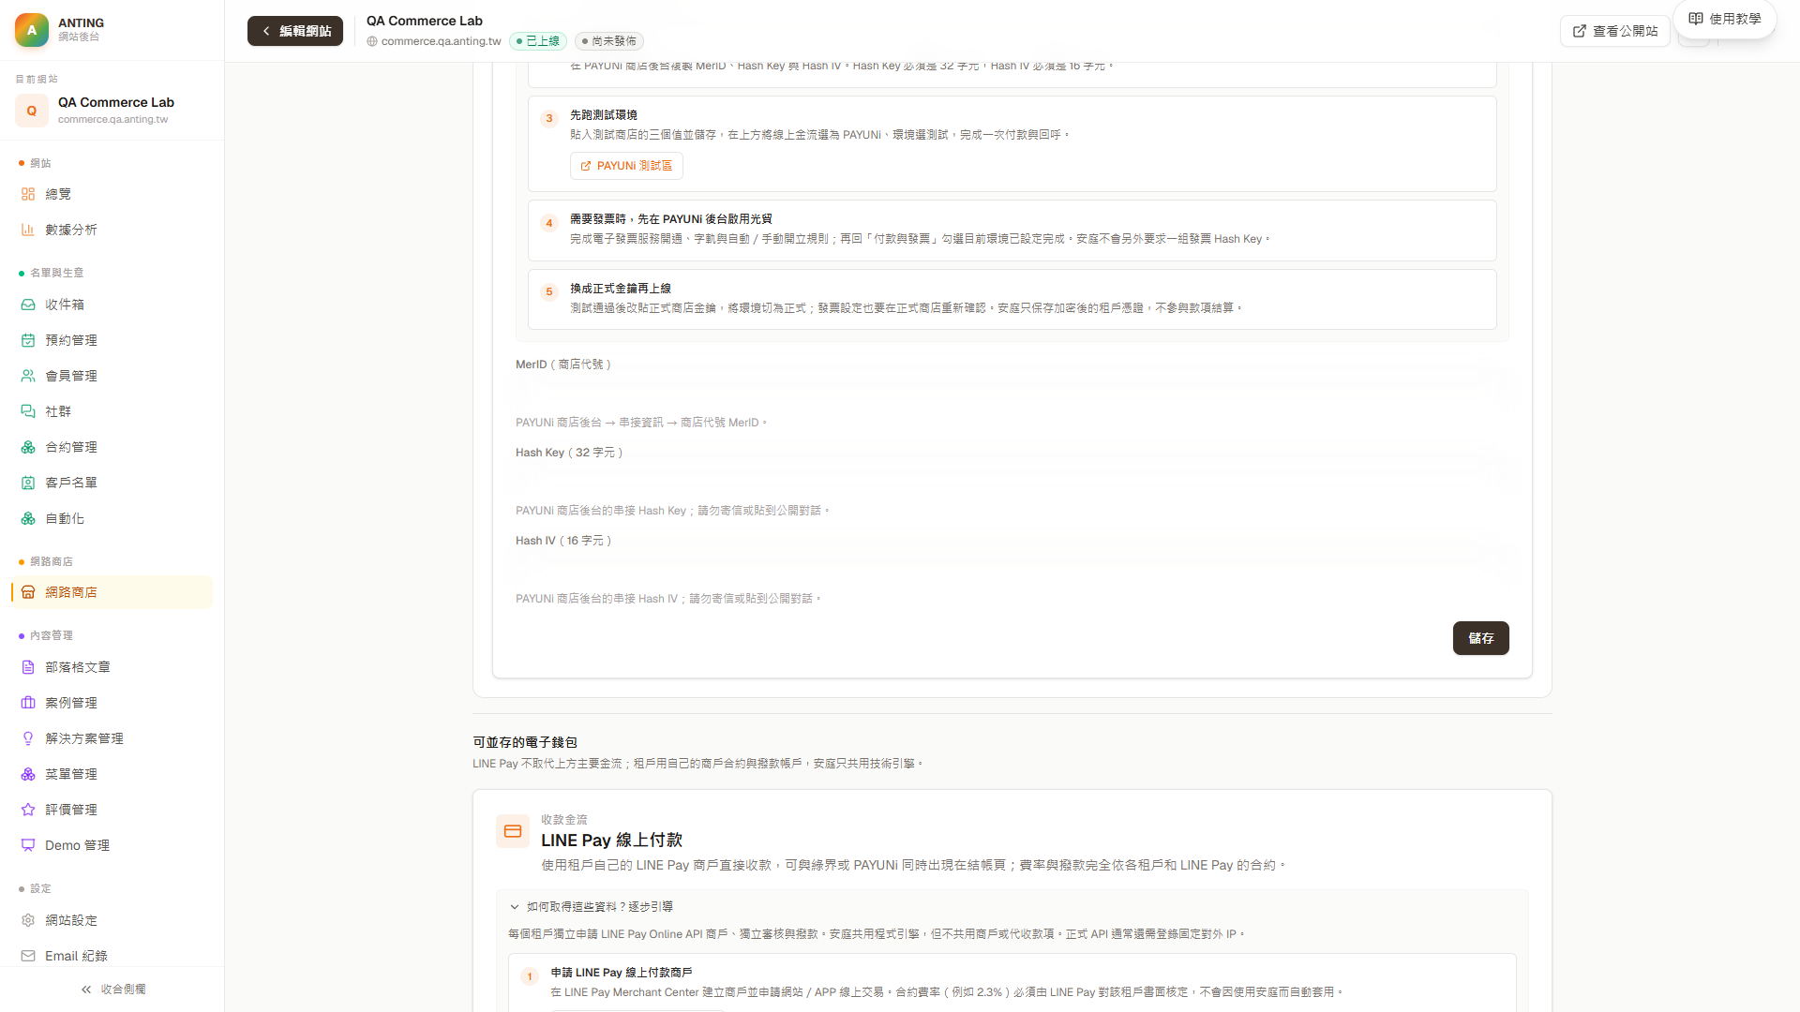Image resolution: width=1800 pixels, height=1012 pixels.
Task: Open 網站設定 gear icon
Action: [x=28, y=920]
